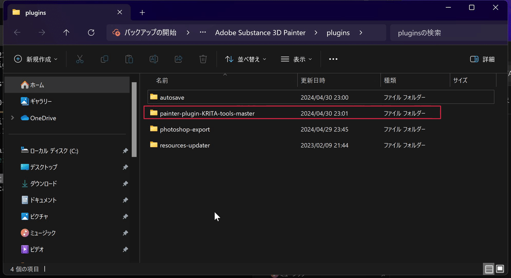Click the chevron after Adobe Substance 3D Painter
511x278 pixels.
click(316, 32)
